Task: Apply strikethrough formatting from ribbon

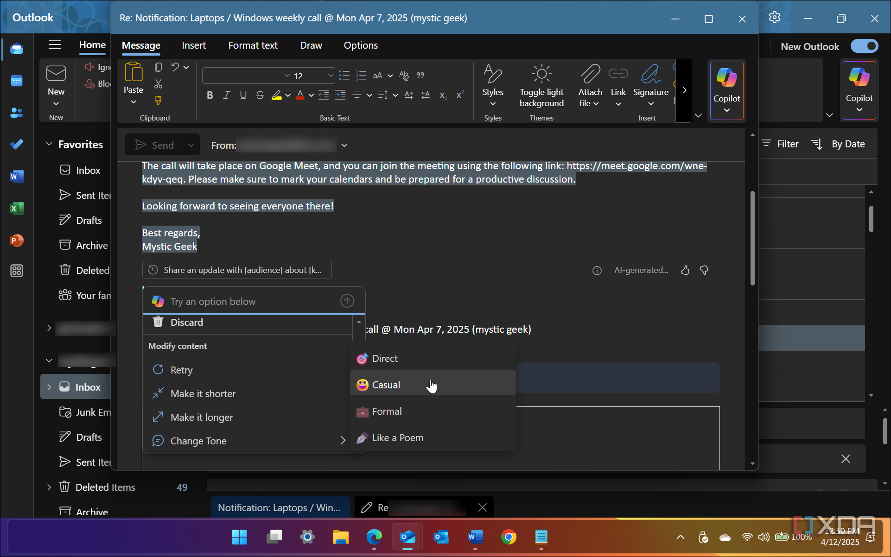Action: (x=260, y=95)
